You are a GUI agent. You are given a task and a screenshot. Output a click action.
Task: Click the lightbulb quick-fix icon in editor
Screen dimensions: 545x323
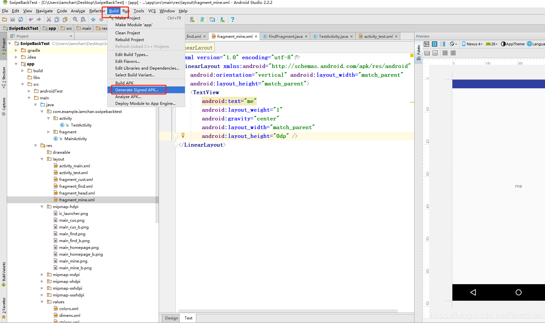point(183,135)
